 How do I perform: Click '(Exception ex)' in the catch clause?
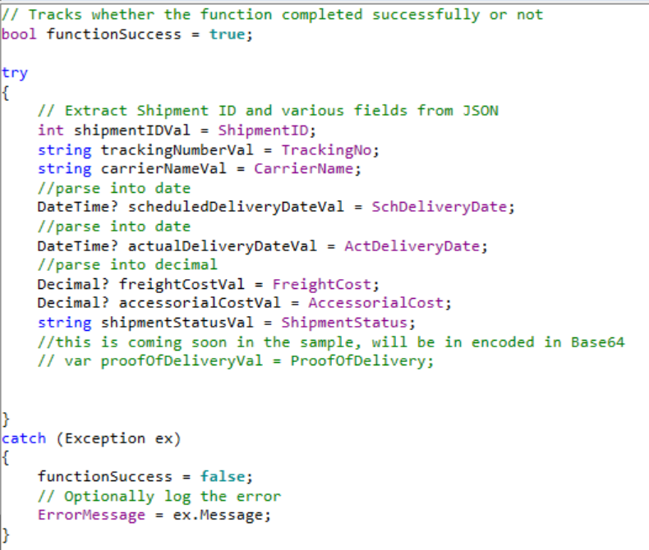tap(118, 438)
